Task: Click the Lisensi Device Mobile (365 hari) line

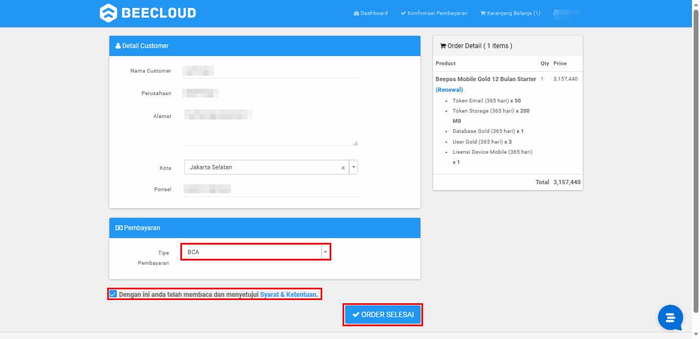Action: point(492,157)
